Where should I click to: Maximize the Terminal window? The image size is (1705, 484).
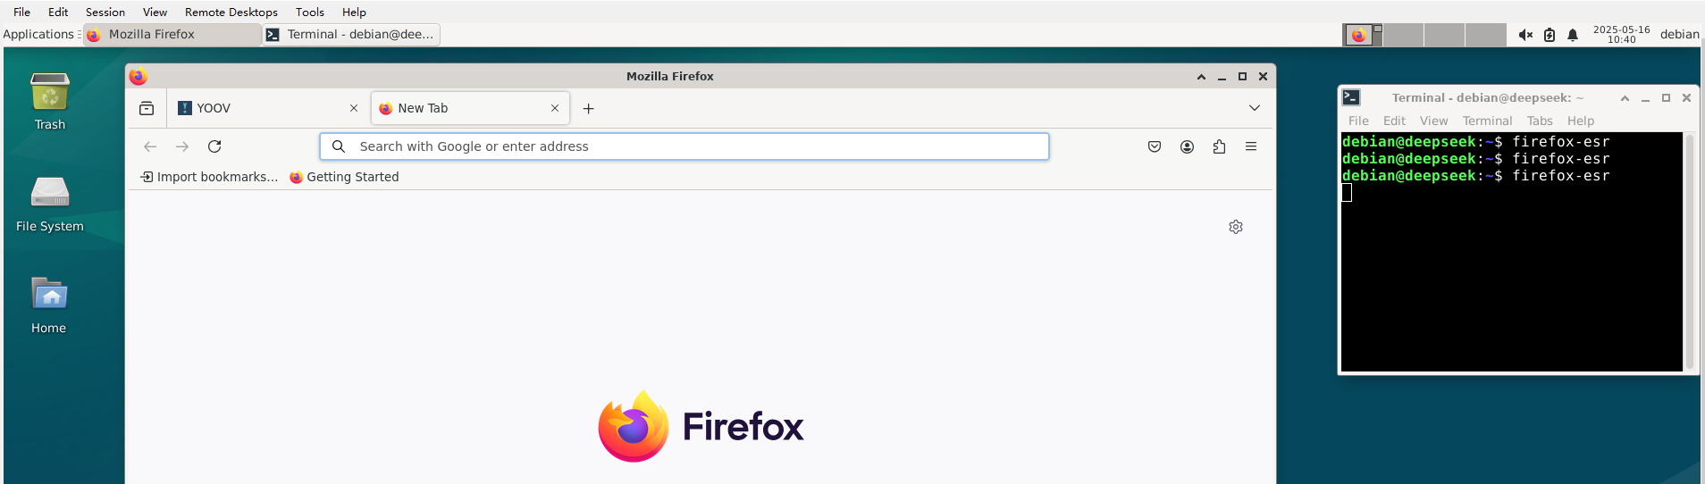pyautogui.click(x=1666, y=98)
